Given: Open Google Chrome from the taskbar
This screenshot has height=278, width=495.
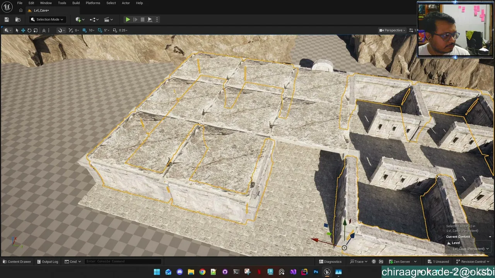Looking at the screenshot, I should pyautogui.click(x=202, y=272).
